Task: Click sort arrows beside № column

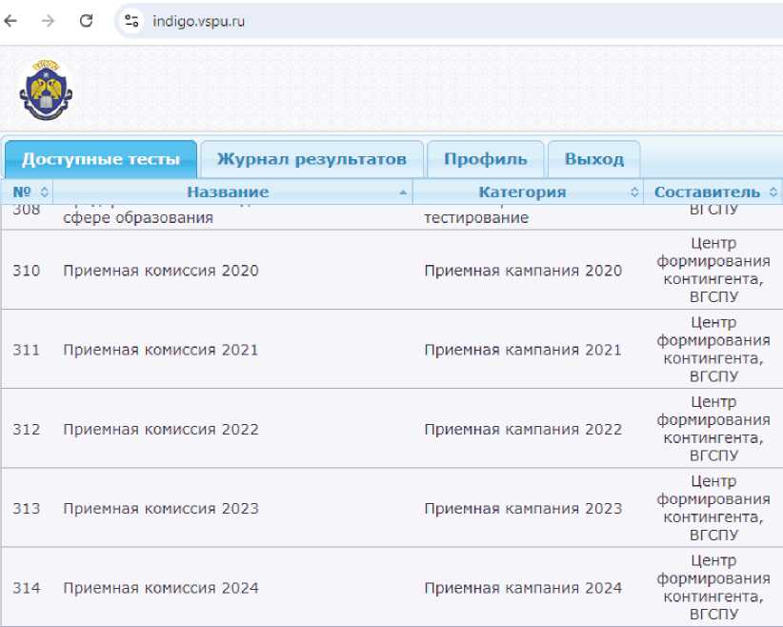Action: [44, 192]
